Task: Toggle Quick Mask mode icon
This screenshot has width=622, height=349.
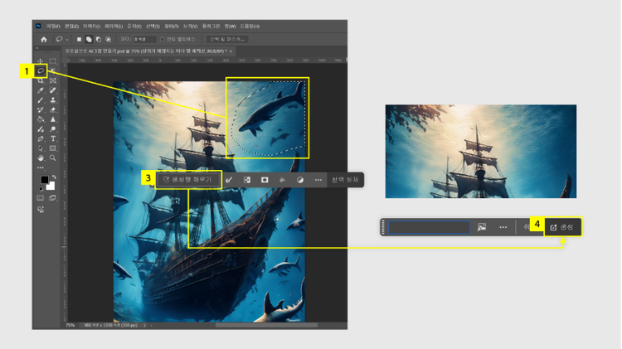Action: [41, 198]
